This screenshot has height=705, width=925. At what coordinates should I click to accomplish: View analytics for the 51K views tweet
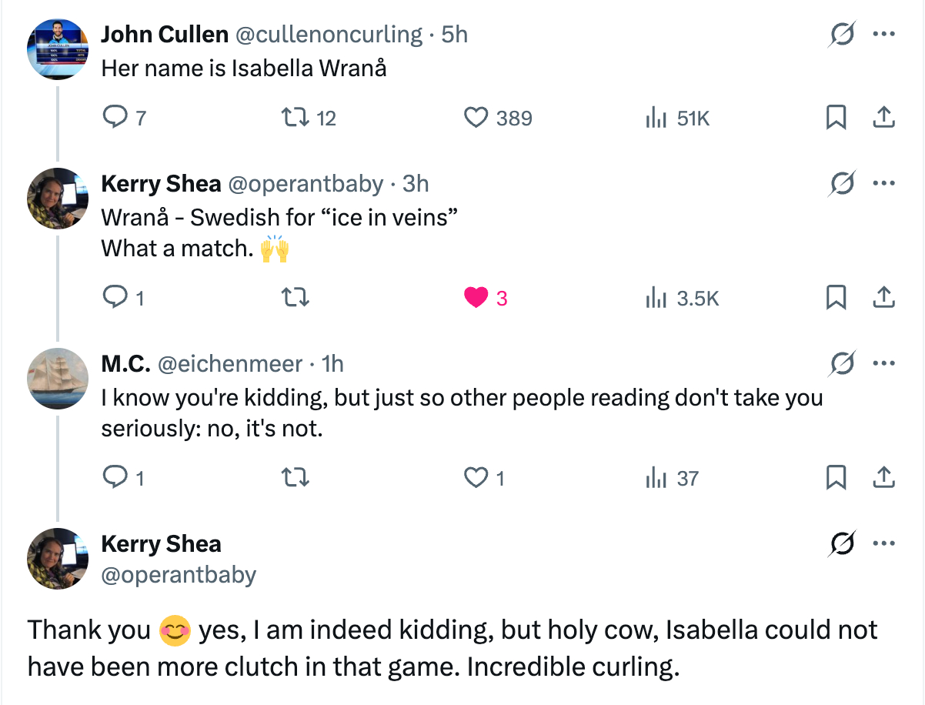655,118
